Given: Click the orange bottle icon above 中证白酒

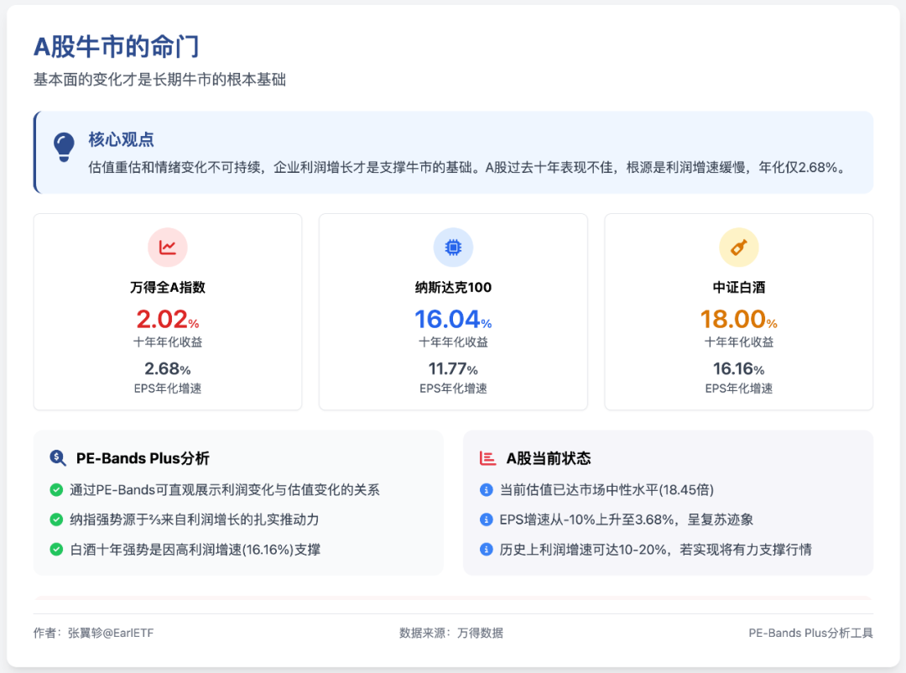Looking at the screenshot, I should pyautogui.click(x=738, y=248).
